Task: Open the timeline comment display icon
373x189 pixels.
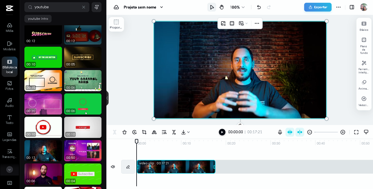Action: (366, 132)
